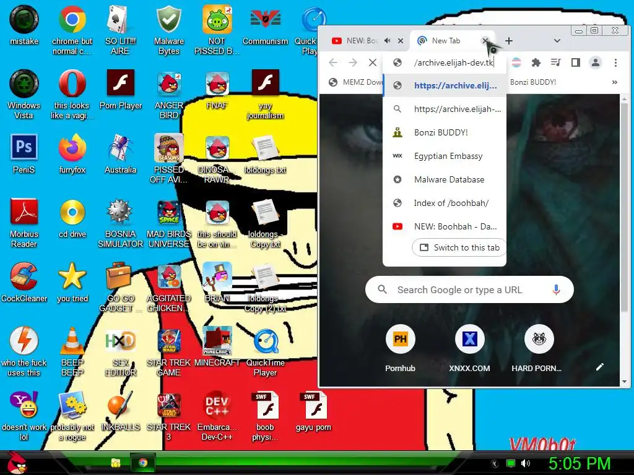Select the 'cd drive' desktop icon
The image size is (634, 475).
72,218
